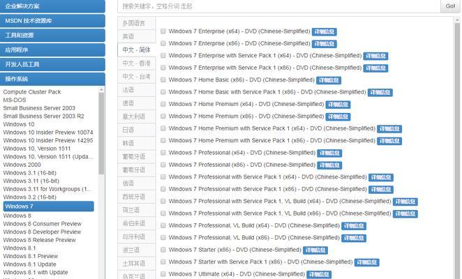Select the 中文 - 香港 tab
Screen dimensions: 462x279
(x=136, y=63)
